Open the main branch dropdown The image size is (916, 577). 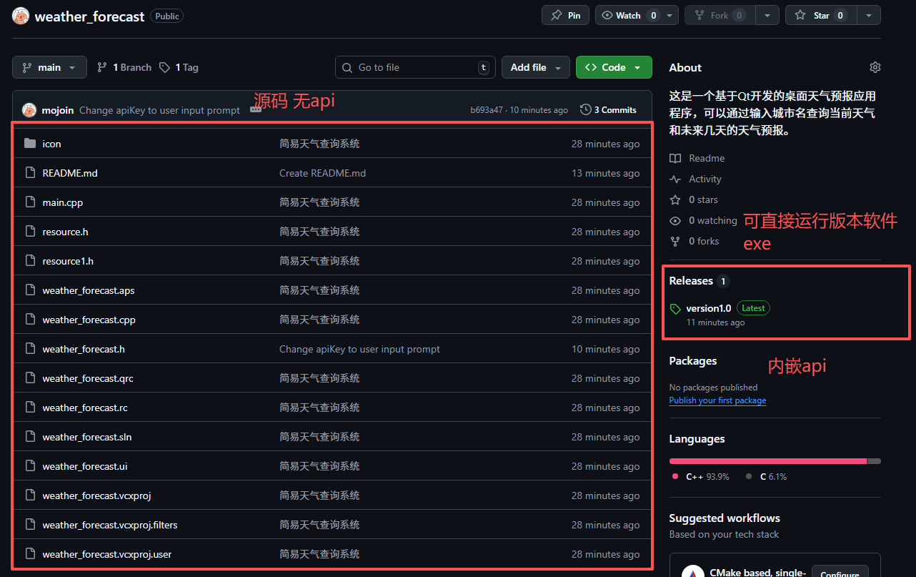coord(49,67)
